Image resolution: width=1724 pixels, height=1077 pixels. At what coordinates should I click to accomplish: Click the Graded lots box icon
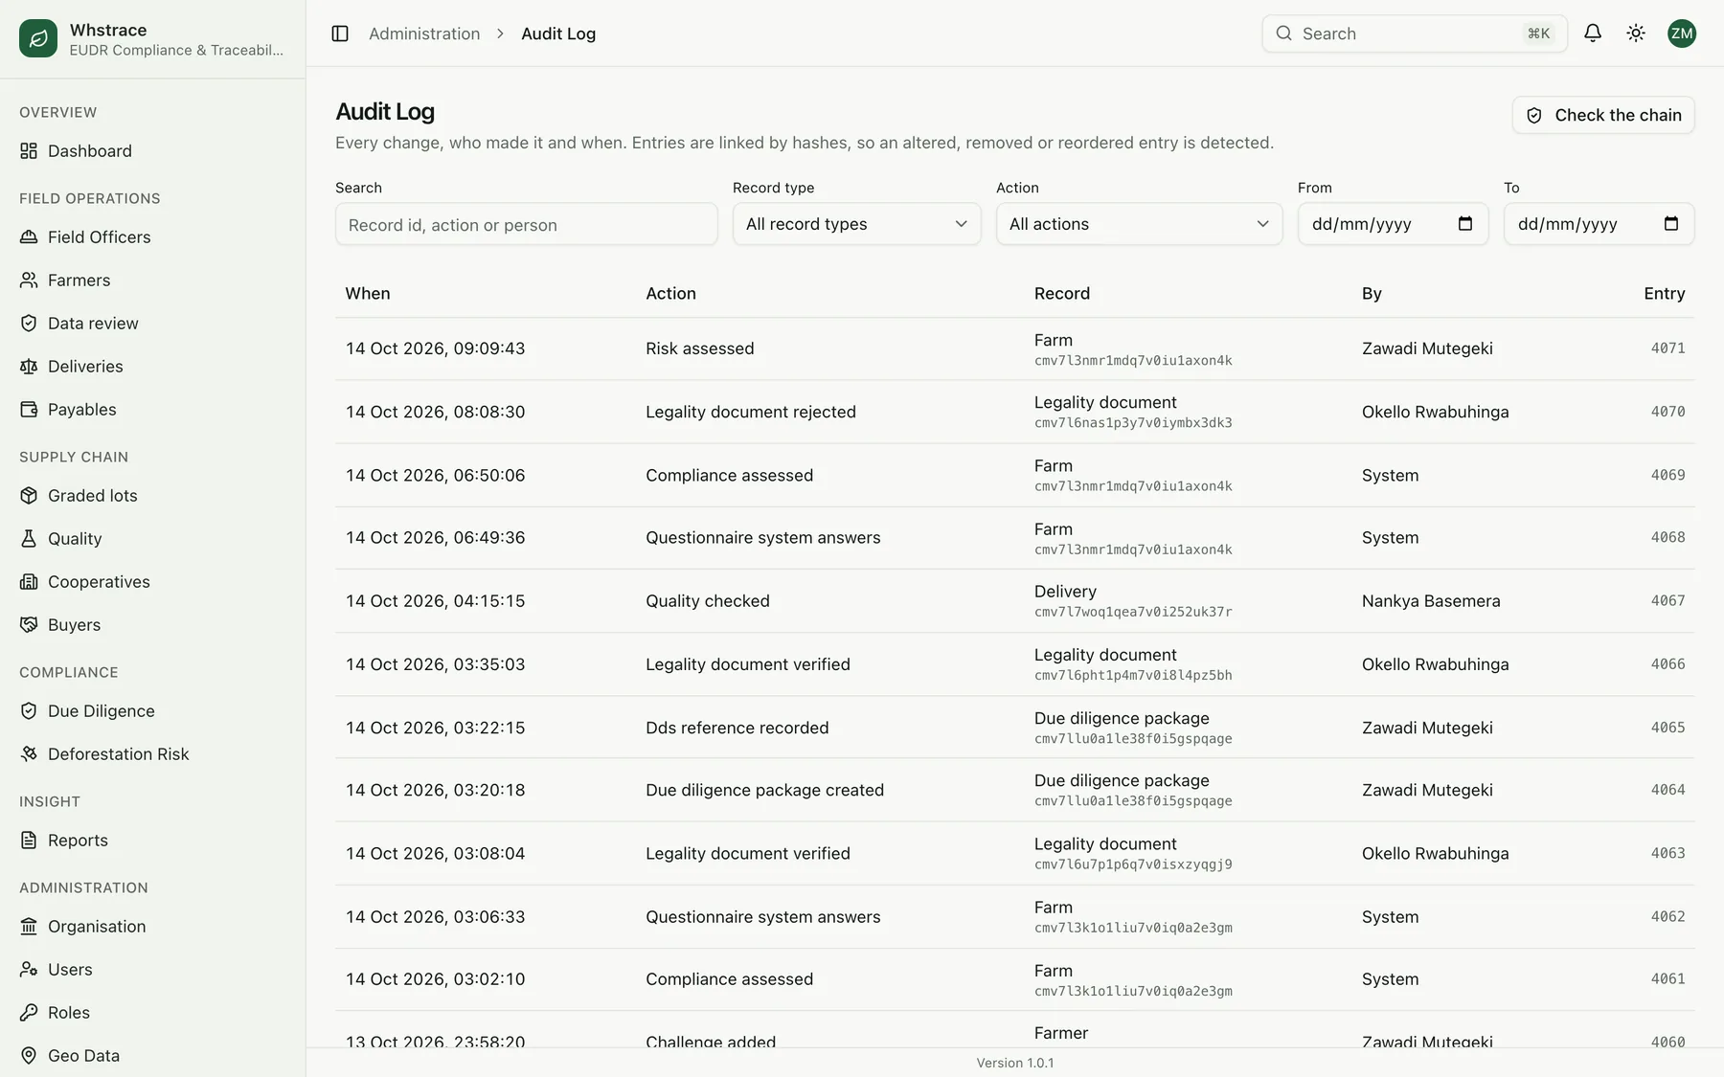coord(29,495)
